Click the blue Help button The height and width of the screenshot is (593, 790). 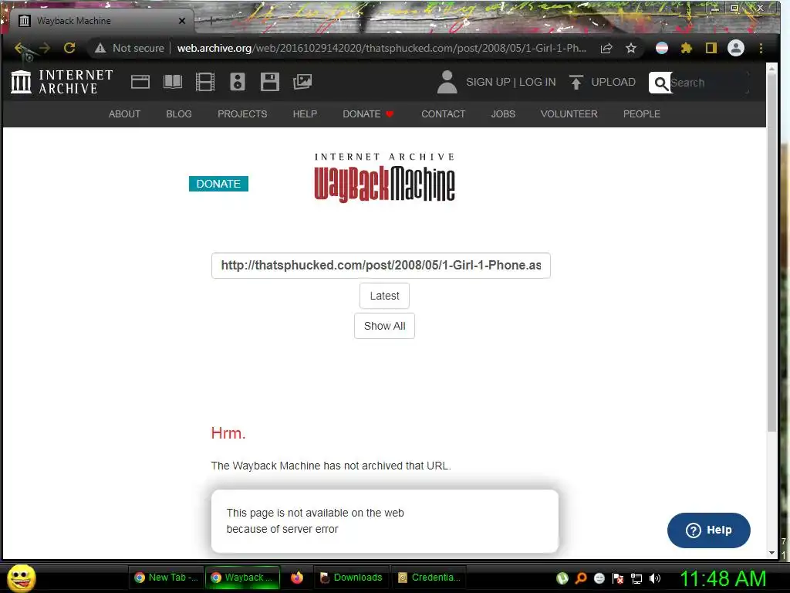tap(708, 530)
